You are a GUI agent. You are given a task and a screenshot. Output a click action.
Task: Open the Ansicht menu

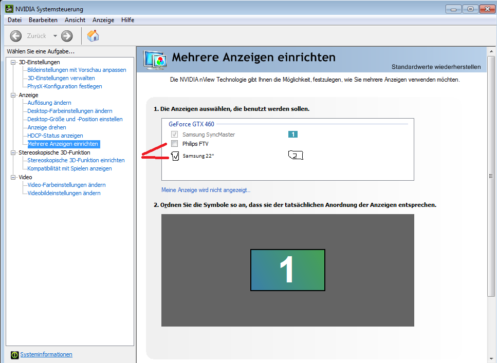coord(75,20)
